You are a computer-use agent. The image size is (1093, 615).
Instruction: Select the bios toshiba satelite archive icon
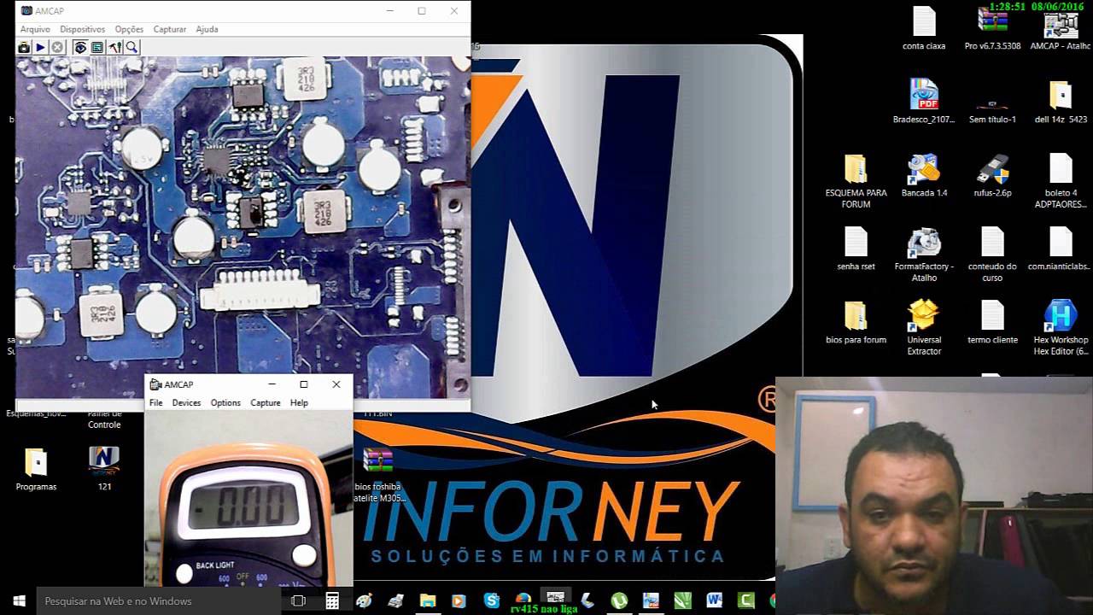(x=377, y=474)
